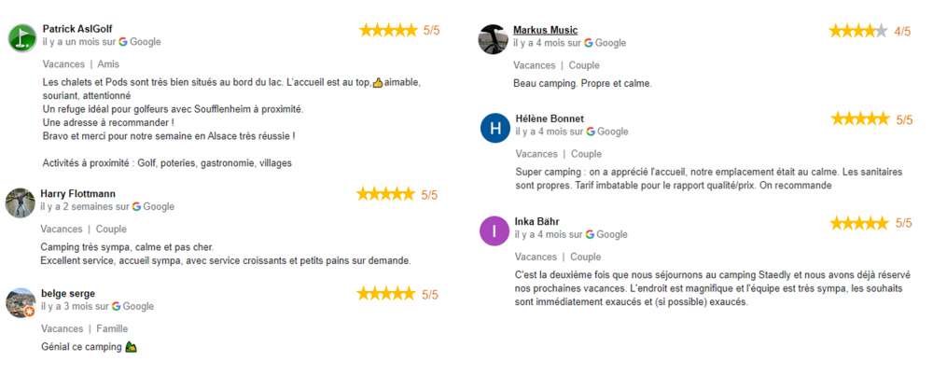Image resolution: width=933 pixels, height=376 pixels.
Task: Open Markus Music reviewer name link
Action: [x=545, y=30]
